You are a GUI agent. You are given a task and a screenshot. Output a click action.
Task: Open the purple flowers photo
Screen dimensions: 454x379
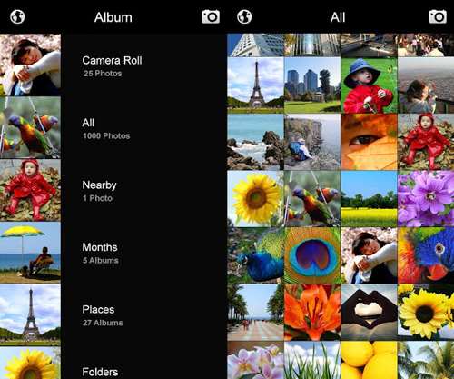click(426, 199)
